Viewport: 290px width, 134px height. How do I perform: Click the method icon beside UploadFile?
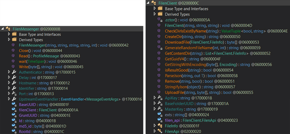159,92
